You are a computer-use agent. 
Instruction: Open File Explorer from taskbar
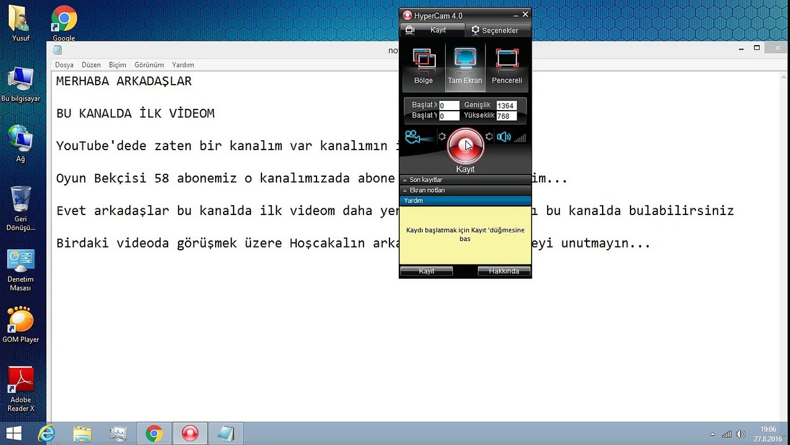pyautogui.click(x=82, y=434)
